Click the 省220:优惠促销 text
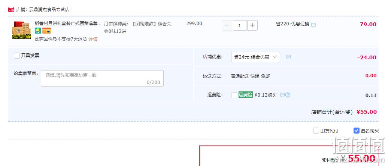This screenshot has width=388, height=166. click(292, 24)
